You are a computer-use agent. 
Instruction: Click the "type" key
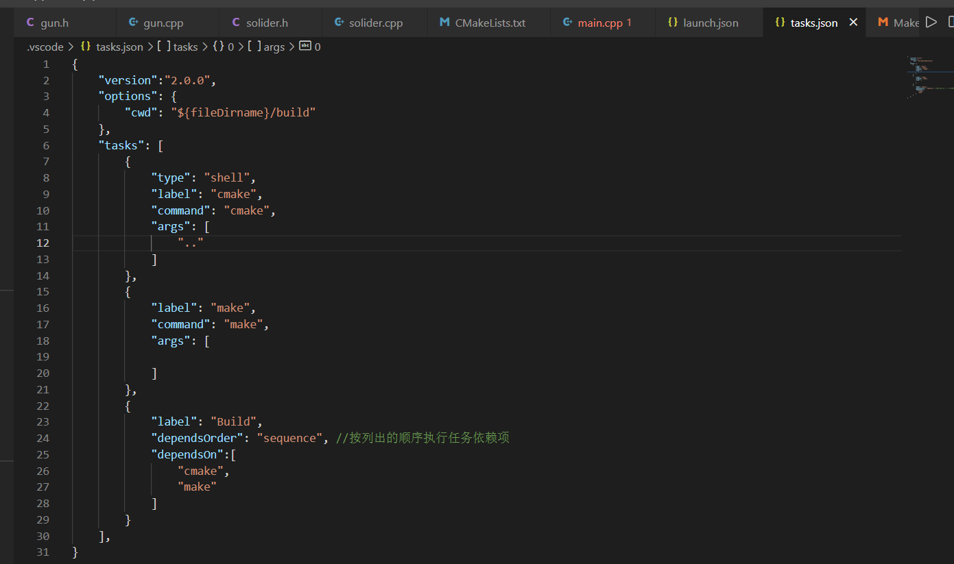pyautogui.click(x=171, y=178)
